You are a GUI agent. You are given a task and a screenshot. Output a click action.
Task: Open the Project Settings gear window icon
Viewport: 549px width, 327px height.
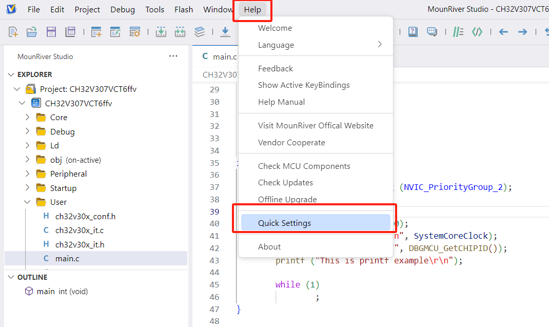135,32
